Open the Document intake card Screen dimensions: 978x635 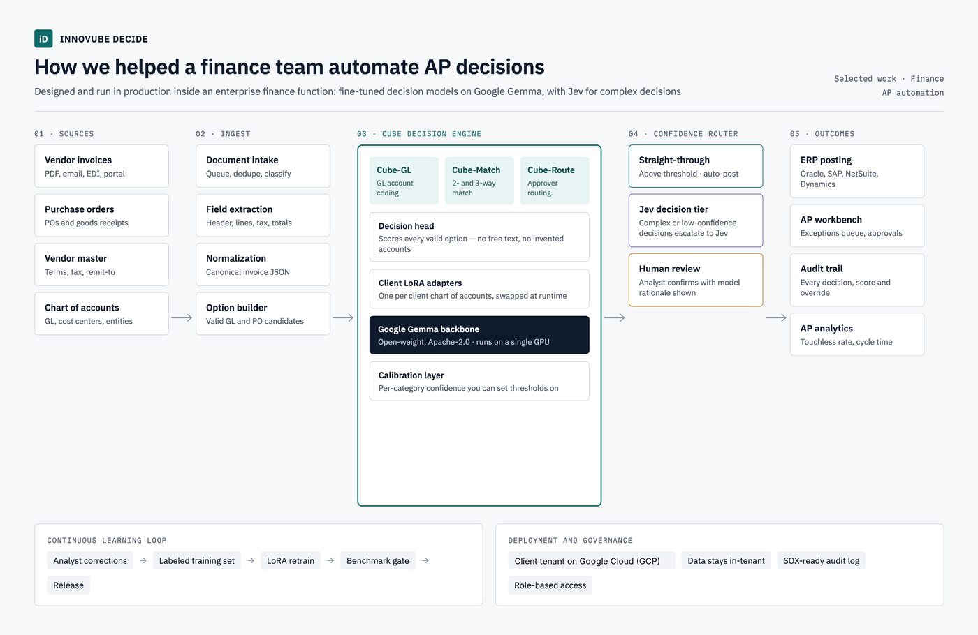[x=263, y=166]
